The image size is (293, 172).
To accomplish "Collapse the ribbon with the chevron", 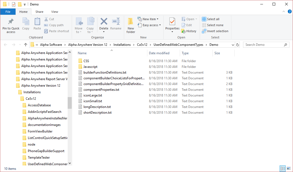I will click(x=284, y=11).
